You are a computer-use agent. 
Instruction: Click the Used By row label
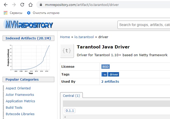pyautogui.click(x=68, y=81)
